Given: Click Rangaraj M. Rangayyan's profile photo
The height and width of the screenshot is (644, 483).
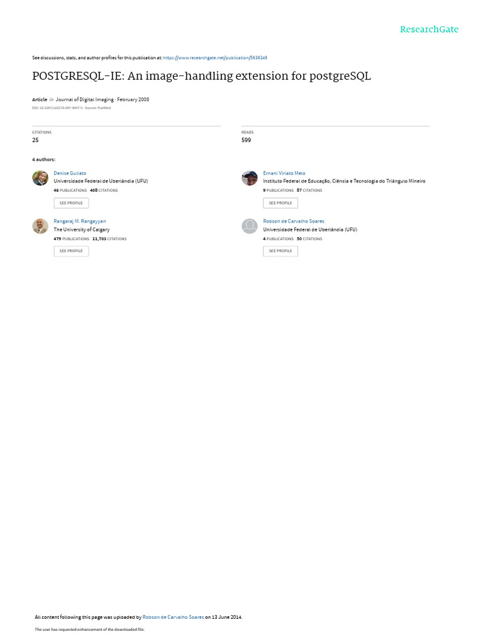Looking at the screenshot, I should (x=40, y=226).
